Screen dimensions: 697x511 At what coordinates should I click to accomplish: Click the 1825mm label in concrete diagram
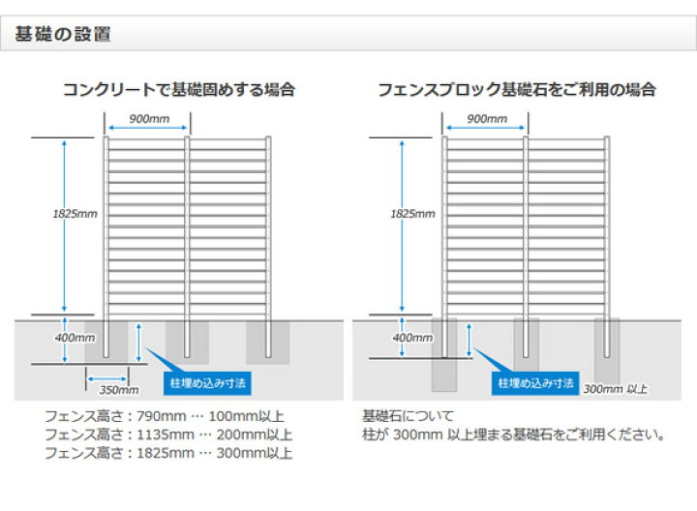[75, 214]
